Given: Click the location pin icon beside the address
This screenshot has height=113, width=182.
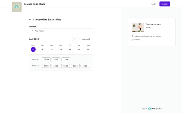Looking at the screenshot, I should [133, 36].
